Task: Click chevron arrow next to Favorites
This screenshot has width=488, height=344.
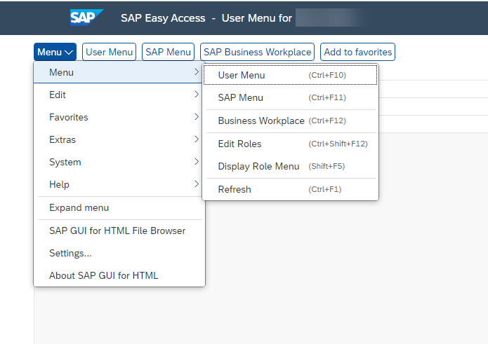Action: tap(197, 117)
